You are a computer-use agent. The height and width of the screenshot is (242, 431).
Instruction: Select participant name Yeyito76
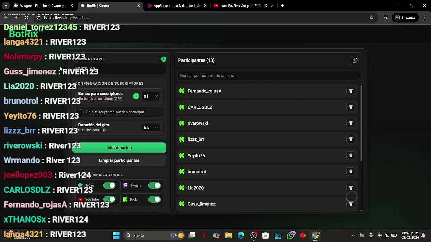tap(196, 156)
